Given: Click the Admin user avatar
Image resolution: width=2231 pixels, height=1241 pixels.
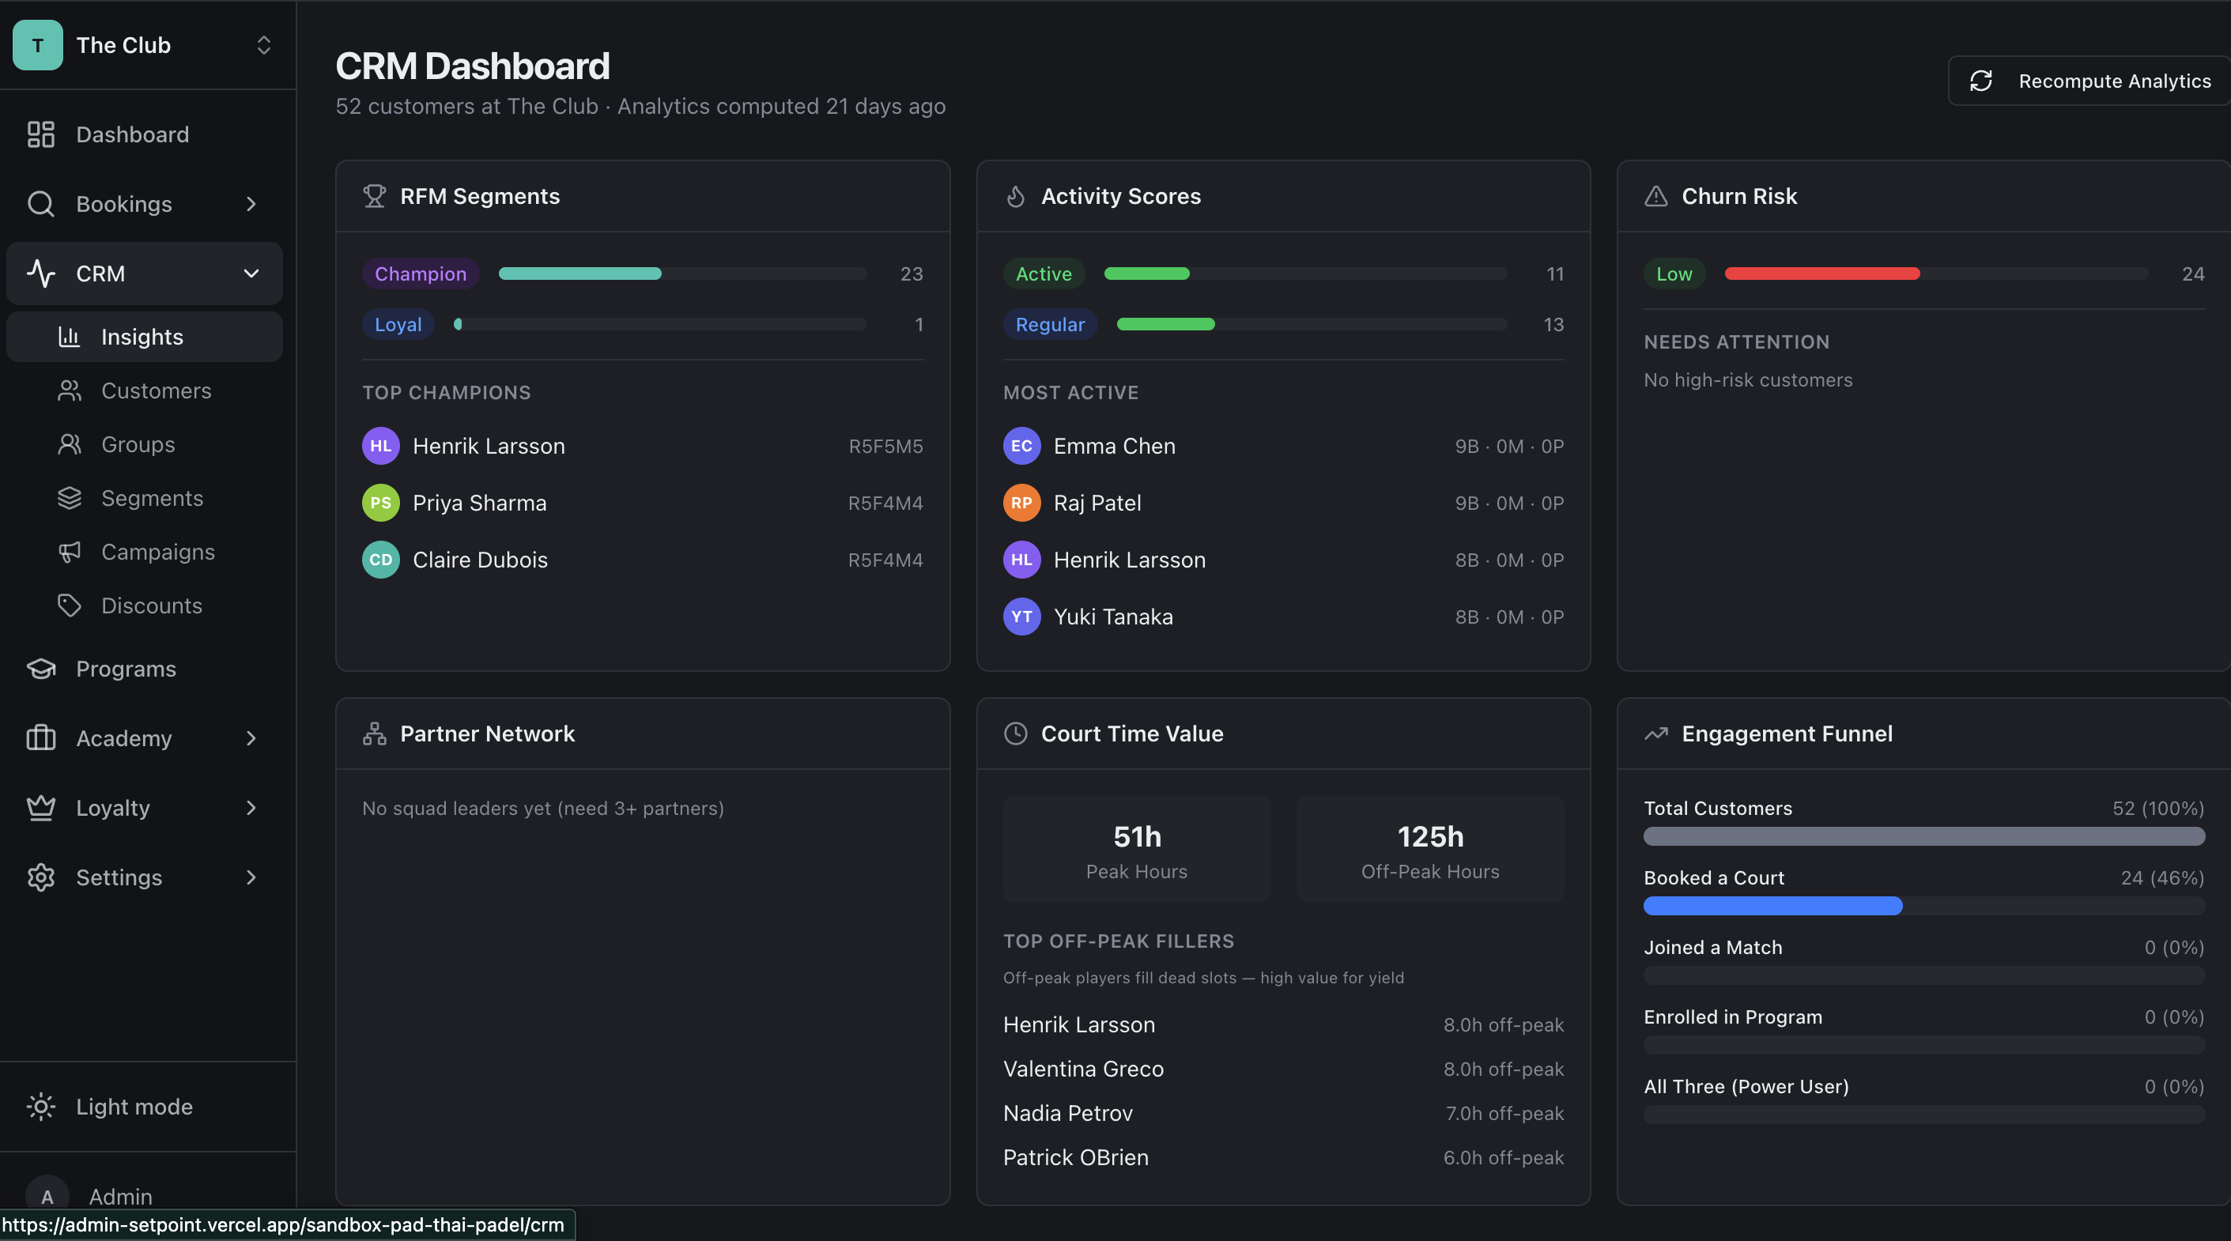Looking at the screenshot, I should (x=47, y=1196).
